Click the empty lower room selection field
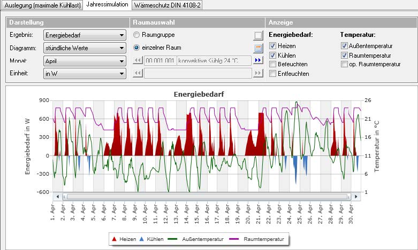Screen dimensions: 418x250 coord(198,73)
